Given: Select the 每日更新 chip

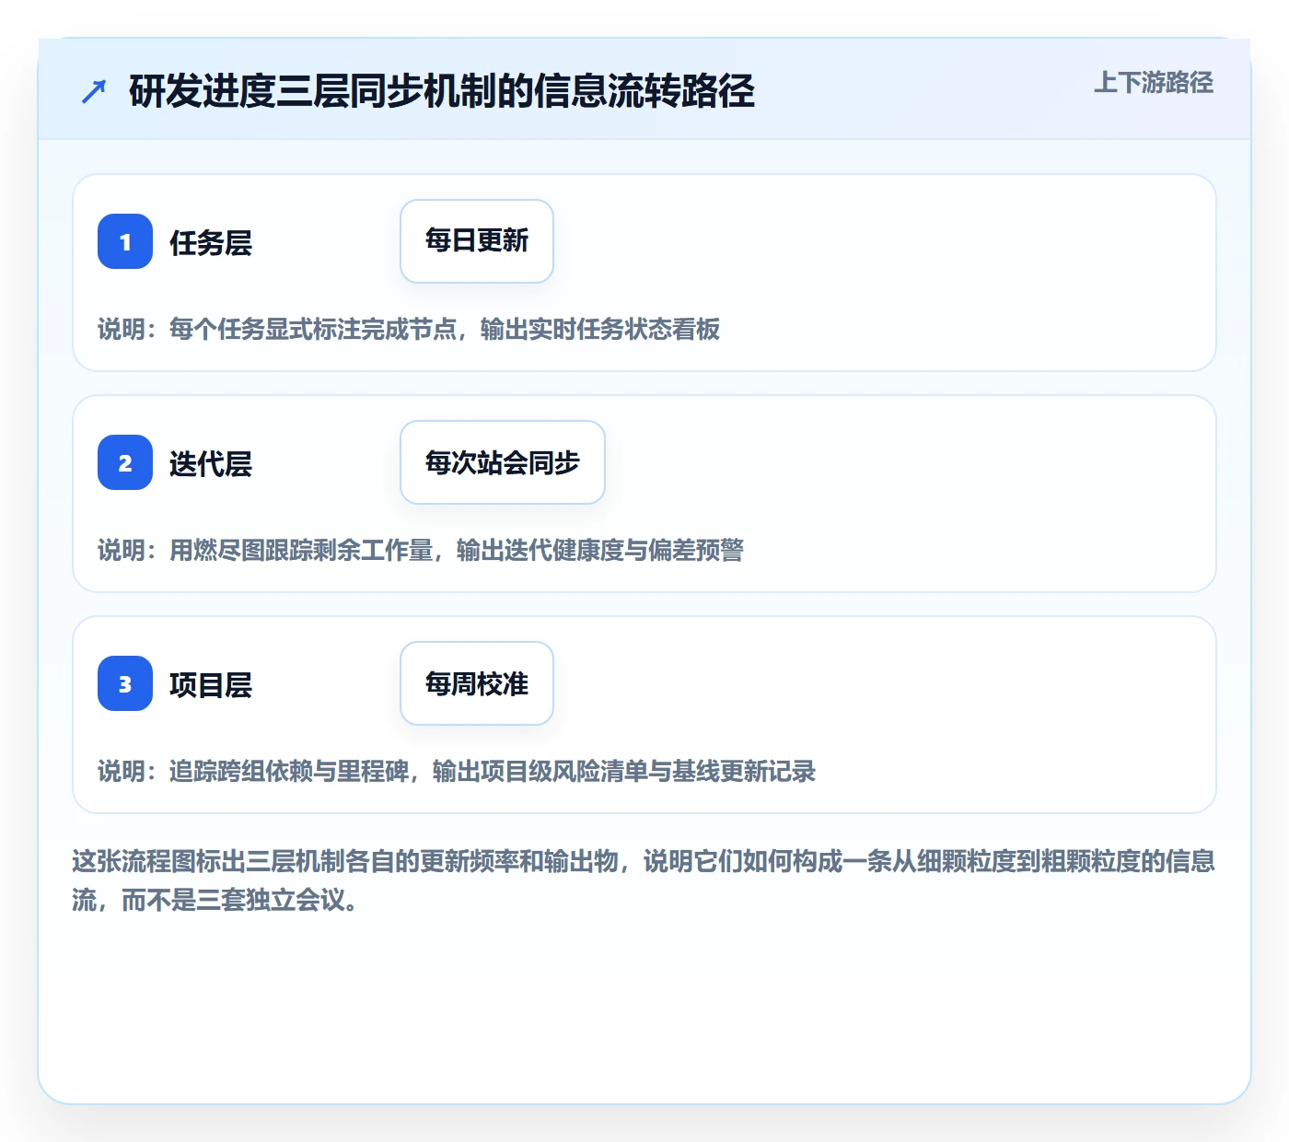Looking at the screenshot, I should click(477, 241).
